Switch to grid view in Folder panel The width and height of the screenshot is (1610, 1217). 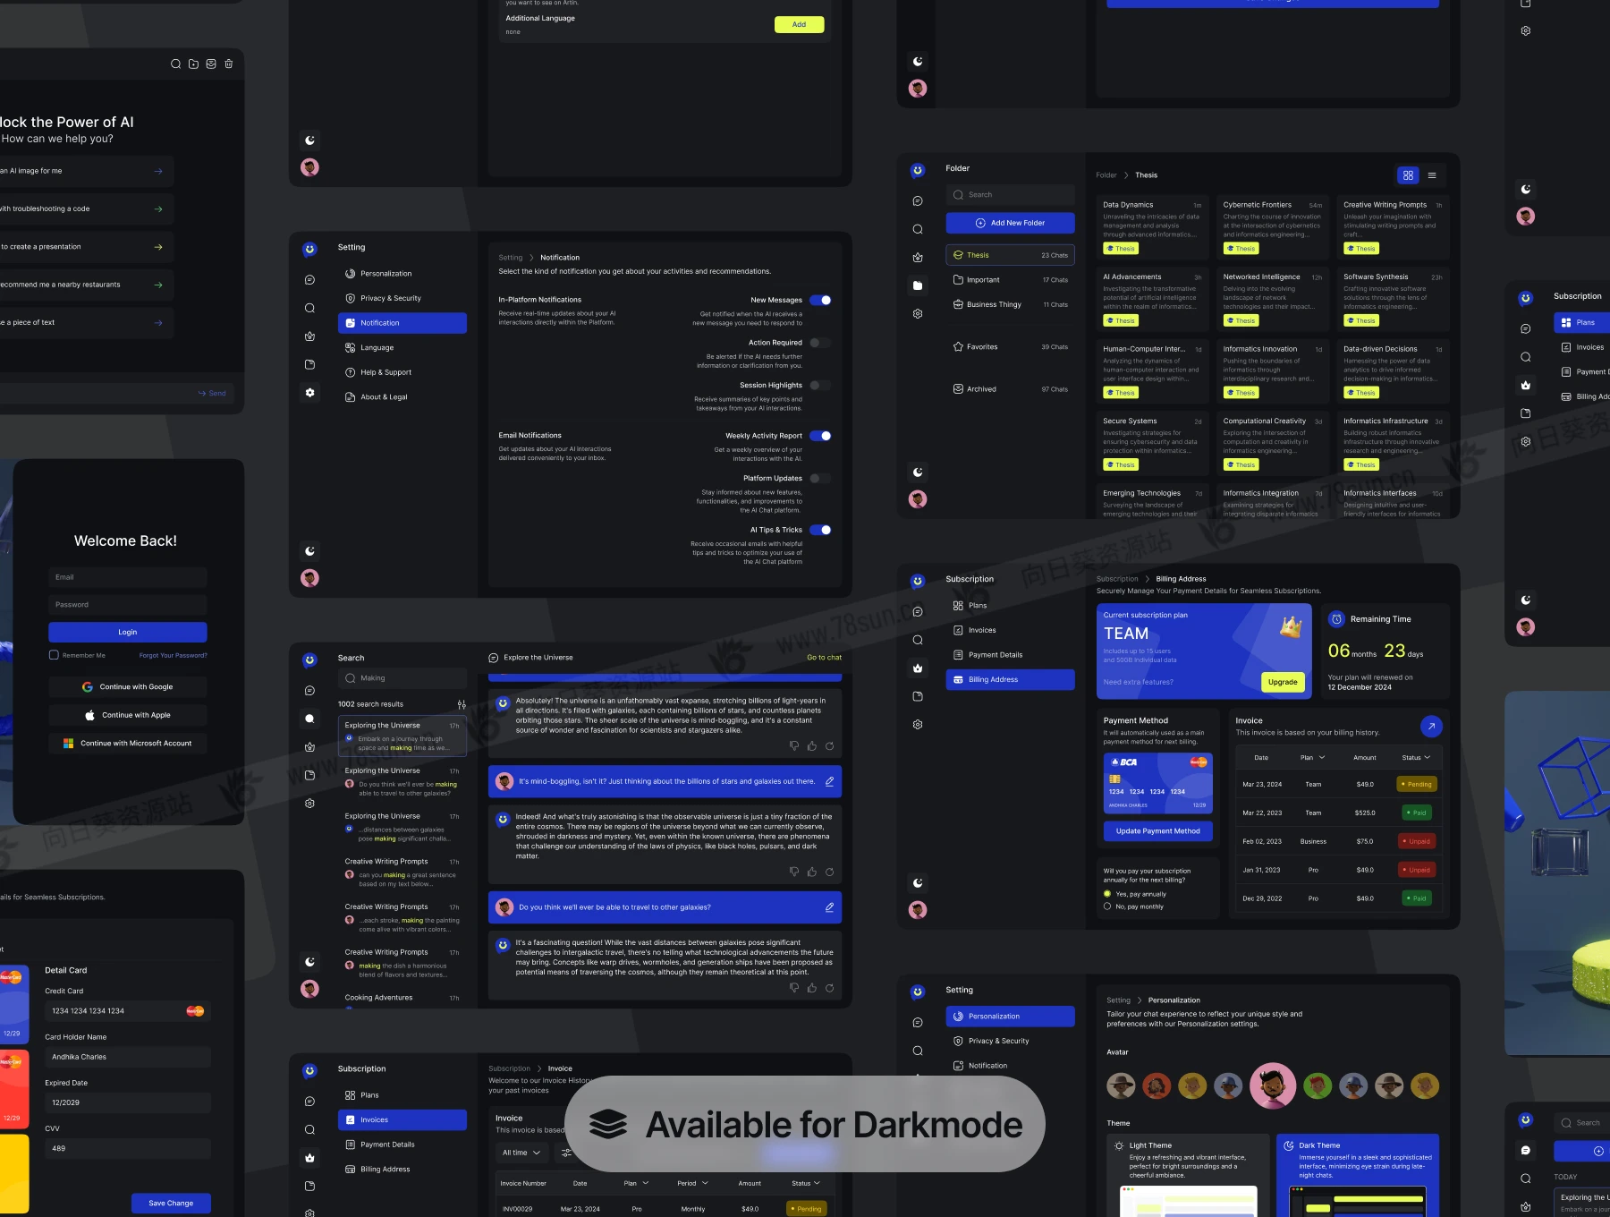click(x=1408, y=175)
